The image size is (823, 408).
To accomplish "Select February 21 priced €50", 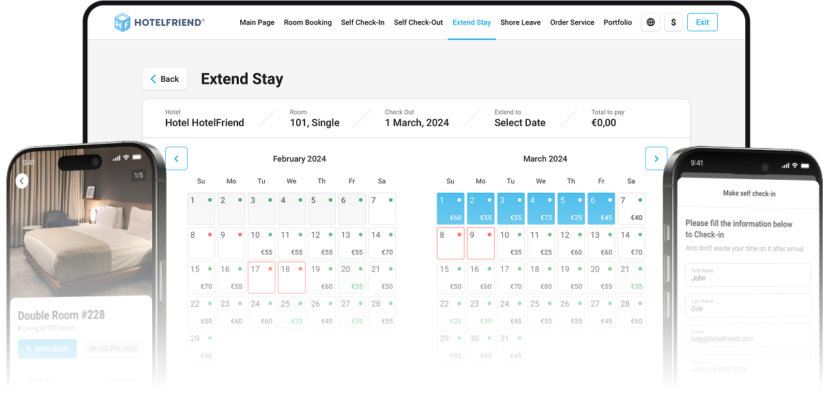I will (381, 278).
